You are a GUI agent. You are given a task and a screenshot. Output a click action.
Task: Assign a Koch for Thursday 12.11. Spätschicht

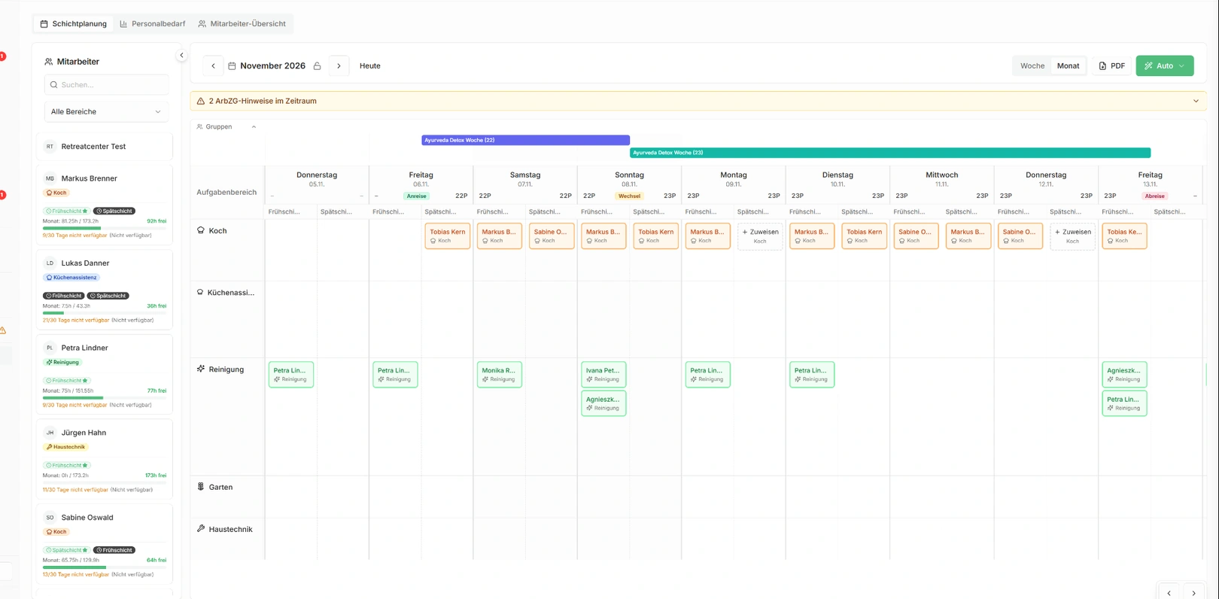(x=1072, y=236)
